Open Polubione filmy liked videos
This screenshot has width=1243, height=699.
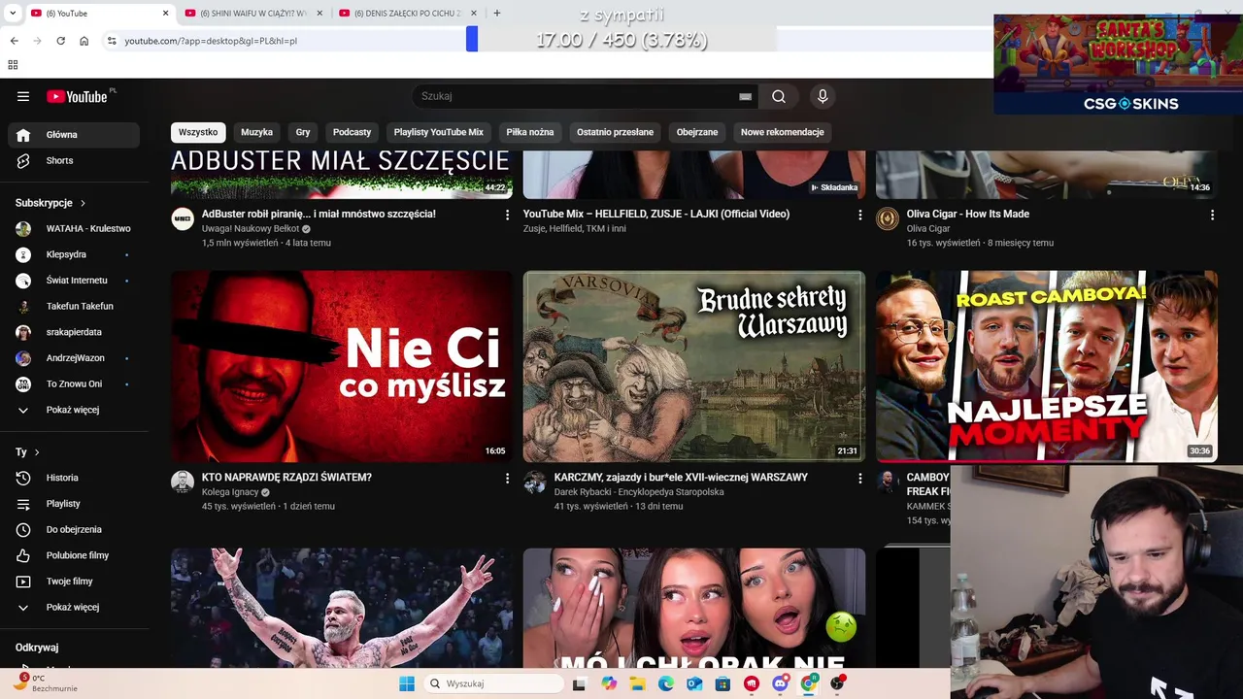coord(74,555)
